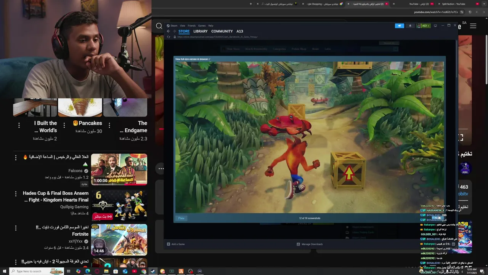Viewport: 488px width, 275px height.
Task: Open 'View full-size version in browser' link
Action: 193,59
